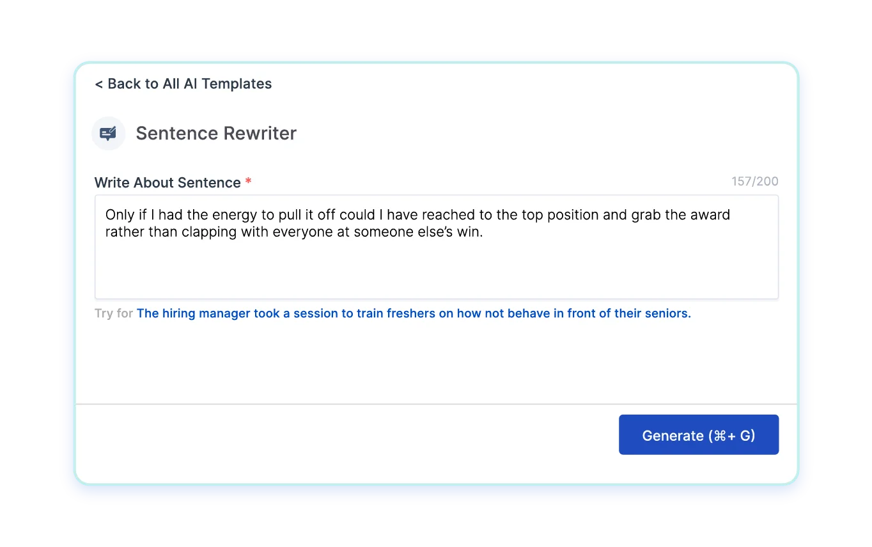The width and height of the screenshot is (872, 547).
Task: Click the word "seniors" in the suggestion
Action: (x=668, y=313)
